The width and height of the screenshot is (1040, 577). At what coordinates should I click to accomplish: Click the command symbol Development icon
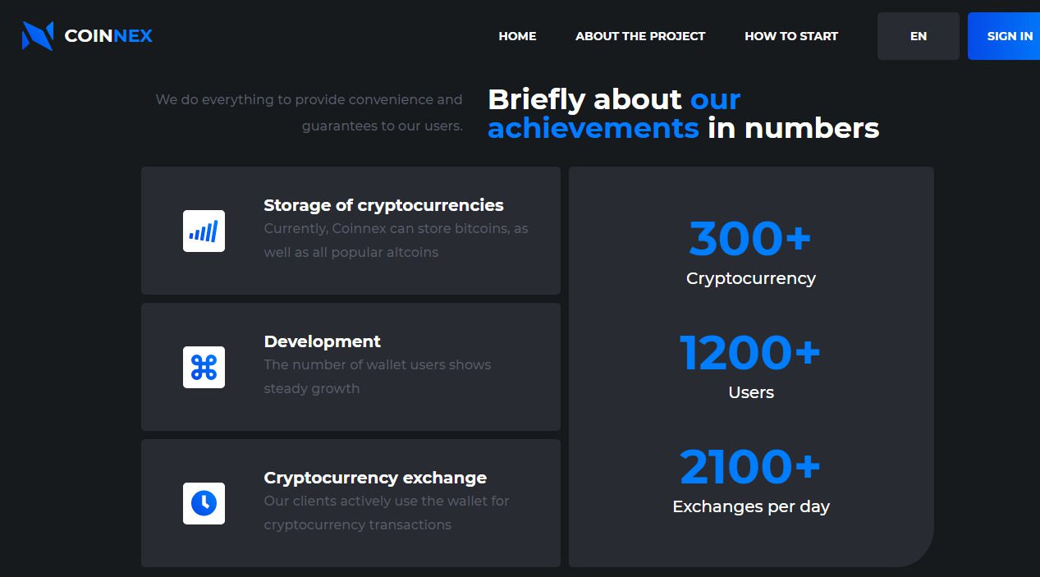coord(204,367)
